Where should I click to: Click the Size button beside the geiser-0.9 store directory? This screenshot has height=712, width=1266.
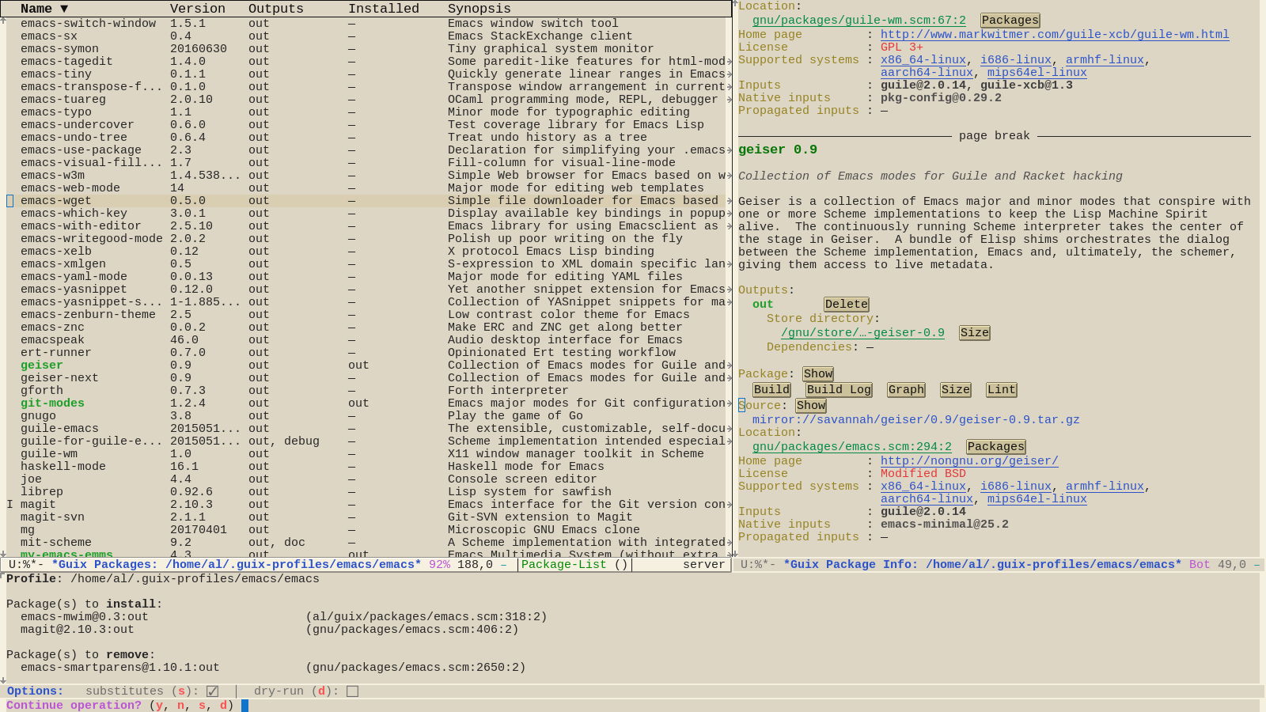click(x=974, y=333)
